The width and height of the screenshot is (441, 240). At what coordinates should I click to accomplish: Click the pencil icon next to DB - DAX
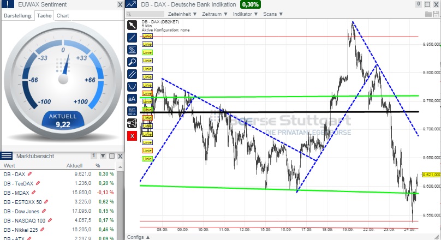(x=29, y=174)
